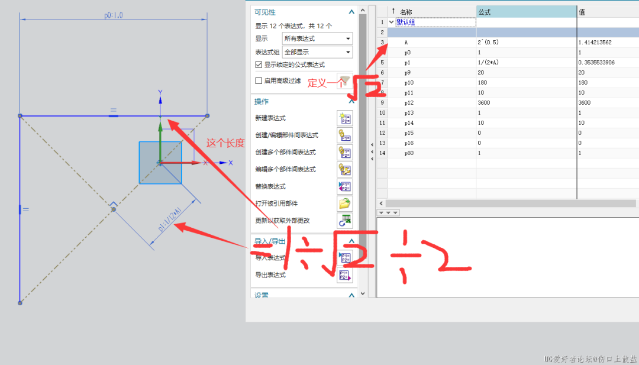Collapse the 默认组 tree row
The height and width of the screenshot is (365, 639).
click(x=391, y=22)
